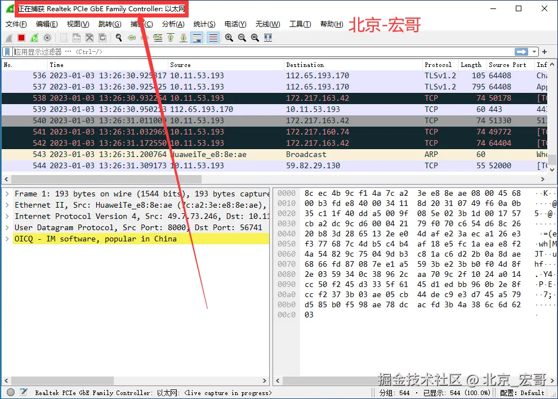Viewport: 558px width, 399px height.
Task: Open the 无线(W) menu
Action: tap(267, 24)
